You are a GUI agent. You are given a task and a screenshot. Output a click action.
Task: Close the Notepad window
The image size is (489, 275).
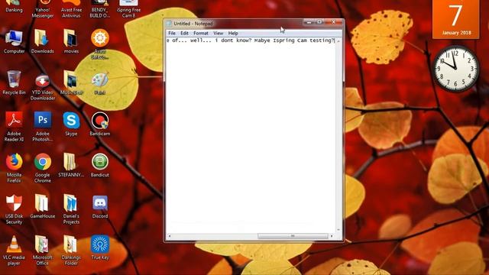coord(334,22)
